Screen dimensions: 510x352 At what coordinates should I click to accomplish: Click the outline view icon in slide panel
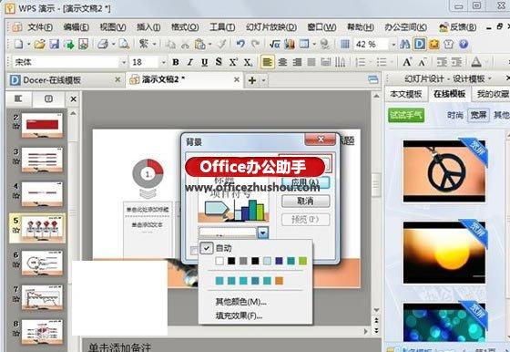(18, 98)
